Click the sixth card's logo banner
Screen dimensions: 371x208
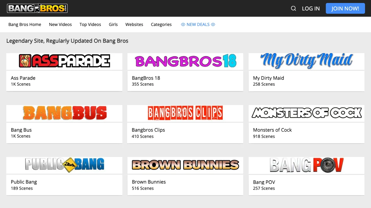[x=306, y=113]
